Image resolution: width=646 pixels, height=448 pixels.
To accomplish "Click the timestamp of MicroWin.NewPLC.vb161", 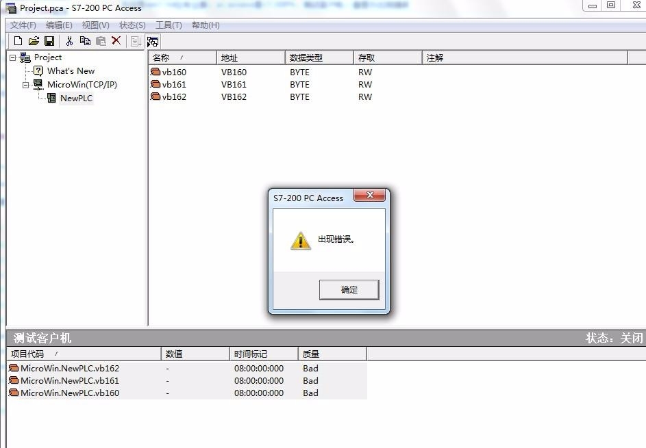I will coord(259,380).
